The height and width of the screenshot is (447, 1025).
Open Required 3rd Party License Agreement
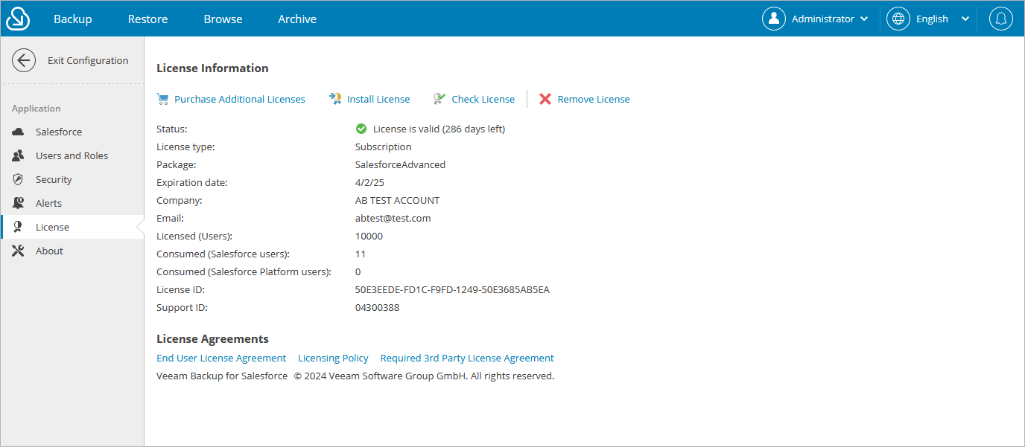467,358
